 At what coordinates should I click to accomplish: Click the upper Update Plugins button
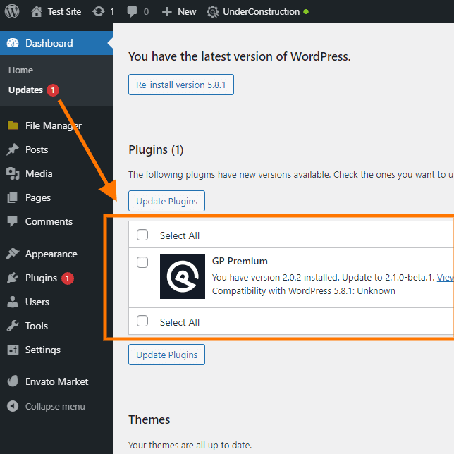[167, 201]
